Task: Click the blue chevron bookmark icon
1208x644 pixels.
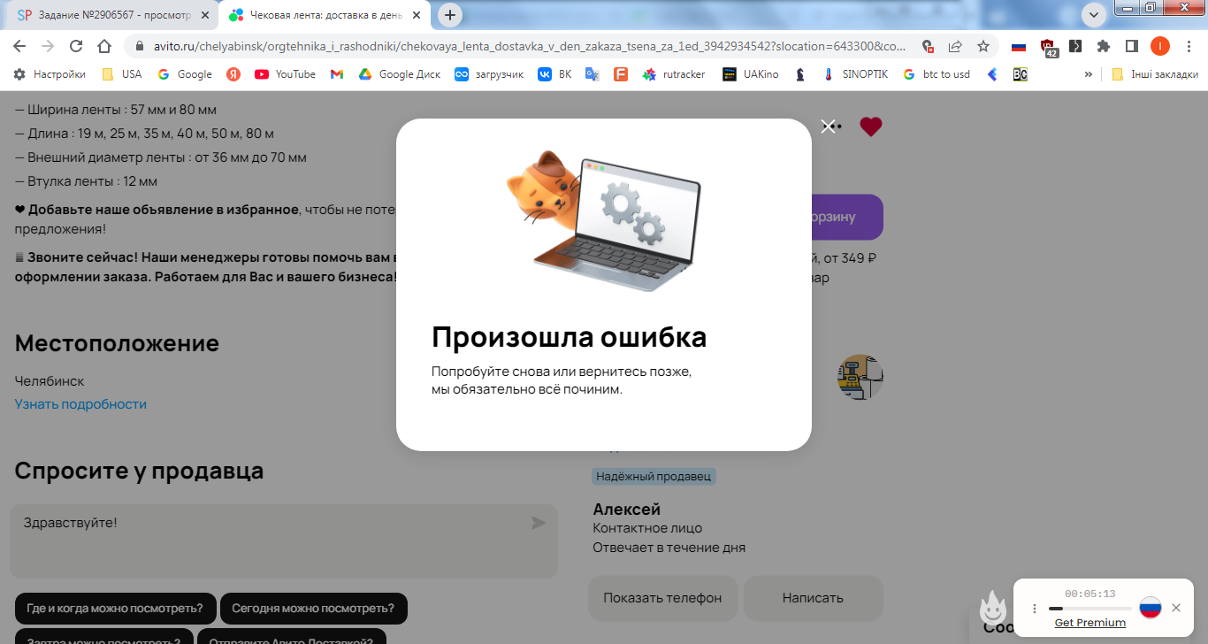Action: click(992, 74)
